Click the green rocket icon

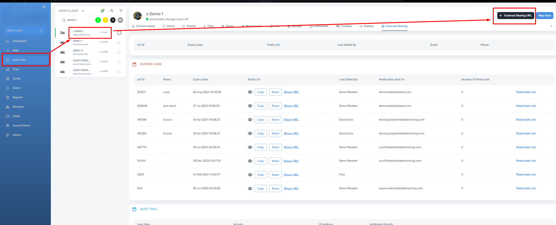(x=103, y=11)
